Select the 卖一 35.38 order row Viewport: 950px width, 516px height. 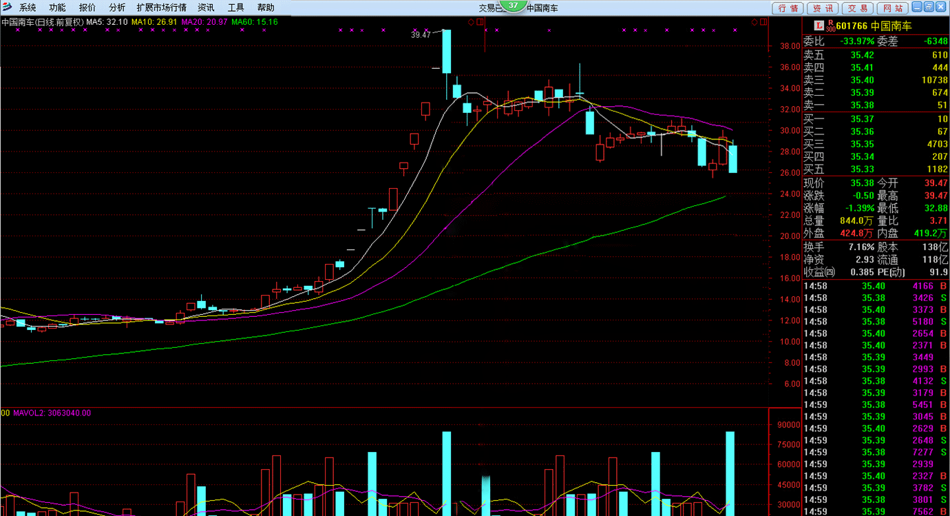876,105
